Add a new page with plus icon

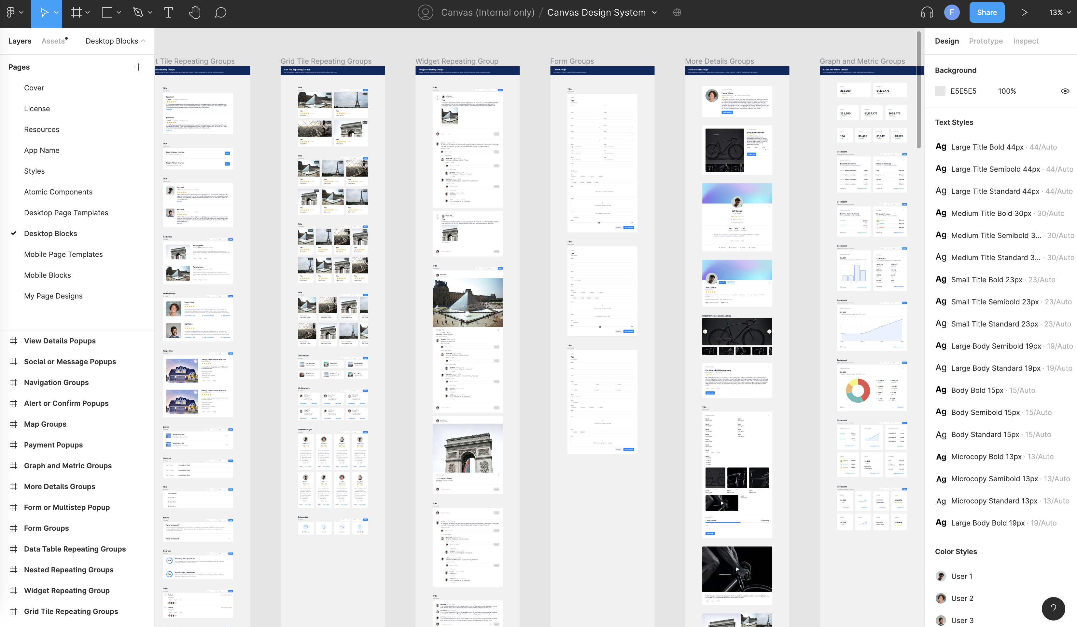138,67
